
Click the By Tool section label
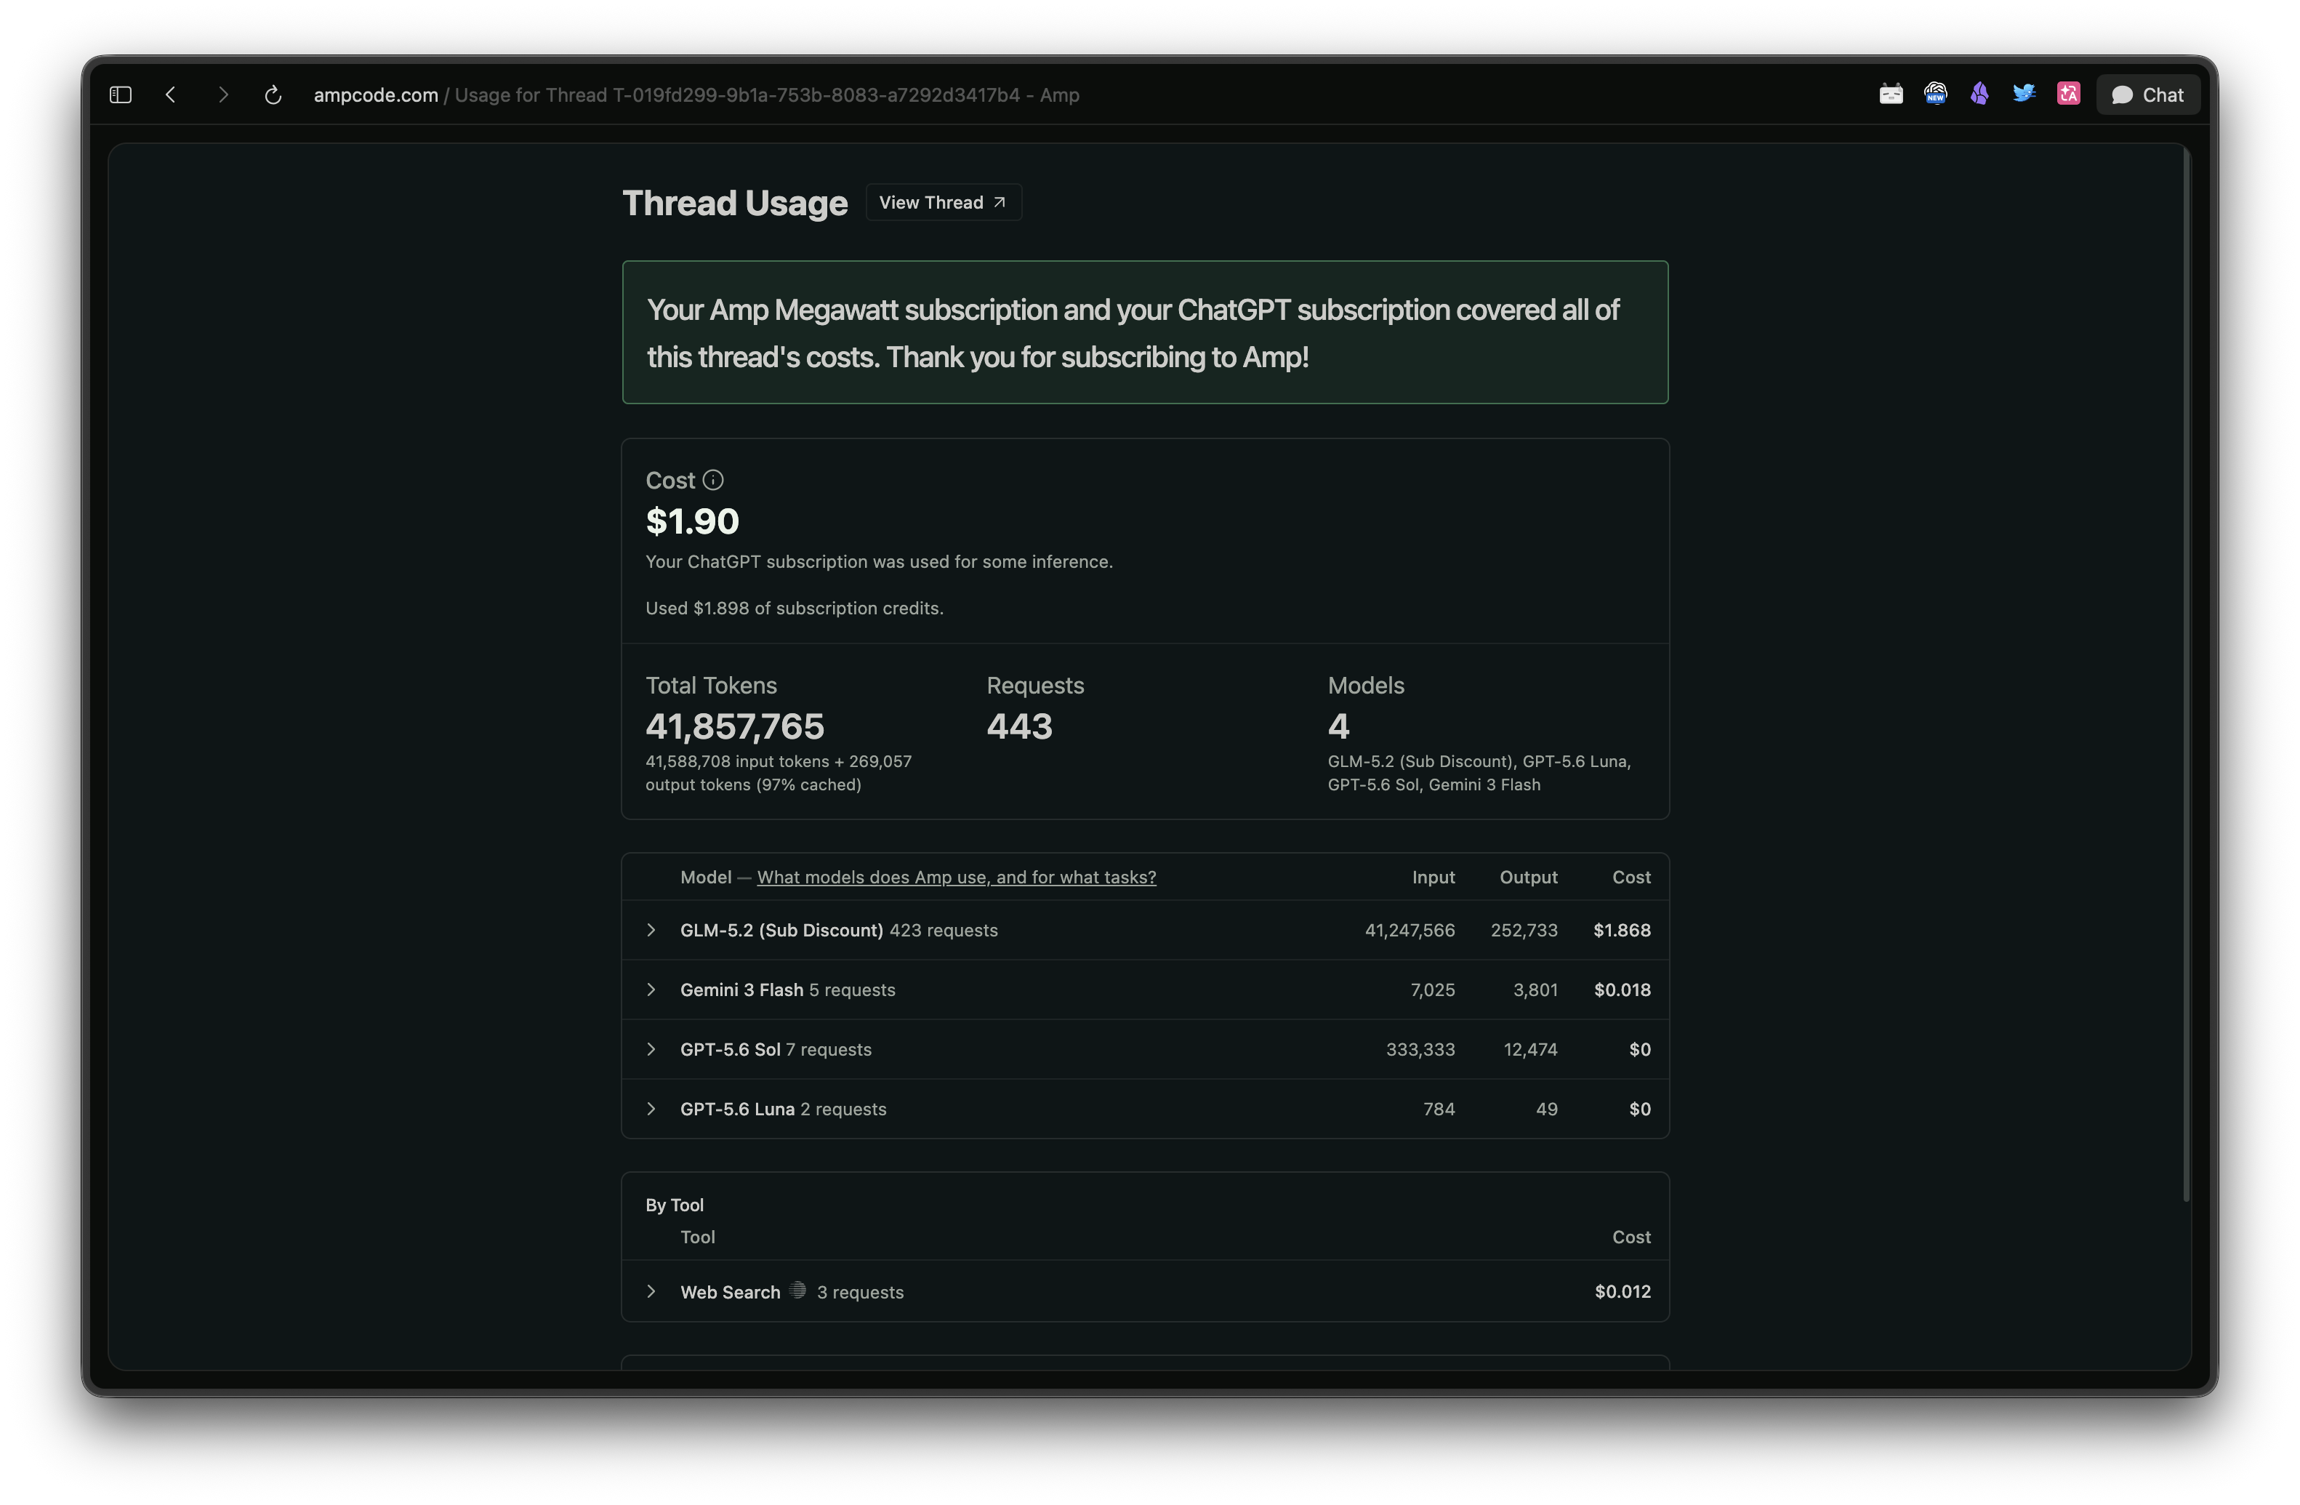pyautogui.click(x=675, y=1205)
